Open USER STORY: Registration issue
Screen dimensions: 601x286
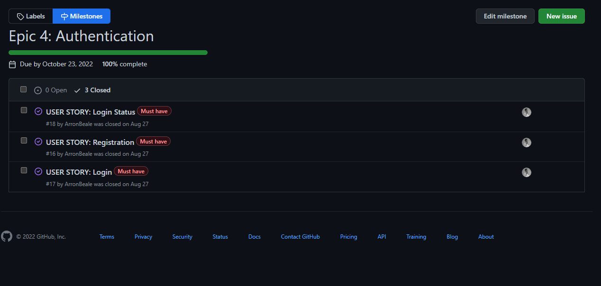[90, 142]
